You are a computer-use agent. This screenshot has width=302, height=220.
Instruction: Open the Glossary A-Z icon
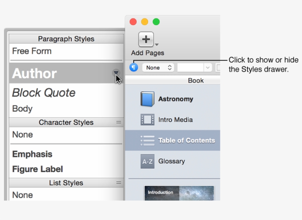[x=147, y=161]
